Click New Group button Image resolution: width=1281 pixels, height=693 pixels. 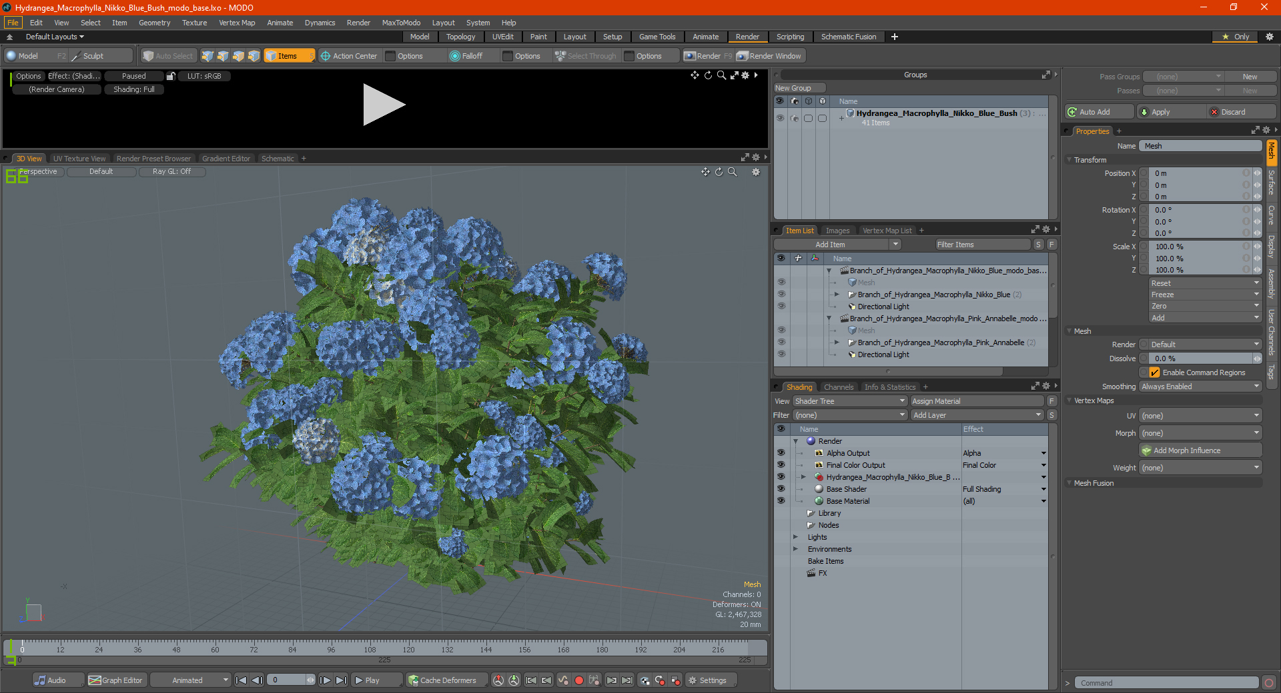[799, 88]
